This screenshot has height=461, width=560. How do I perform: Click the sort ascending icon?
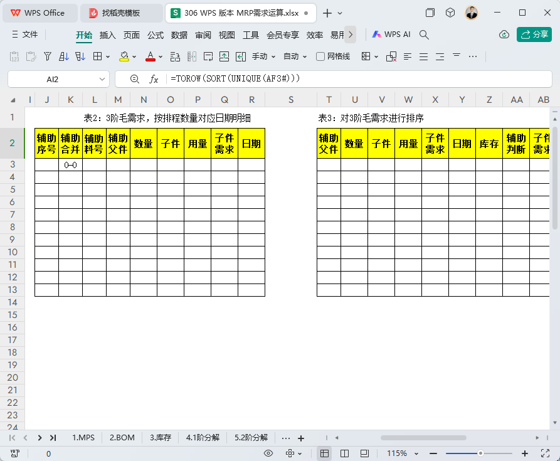click(64, 56)
